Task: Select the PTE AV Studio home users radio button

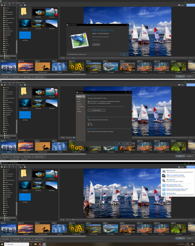Action: pyautogui.click(x=88, y=103)
